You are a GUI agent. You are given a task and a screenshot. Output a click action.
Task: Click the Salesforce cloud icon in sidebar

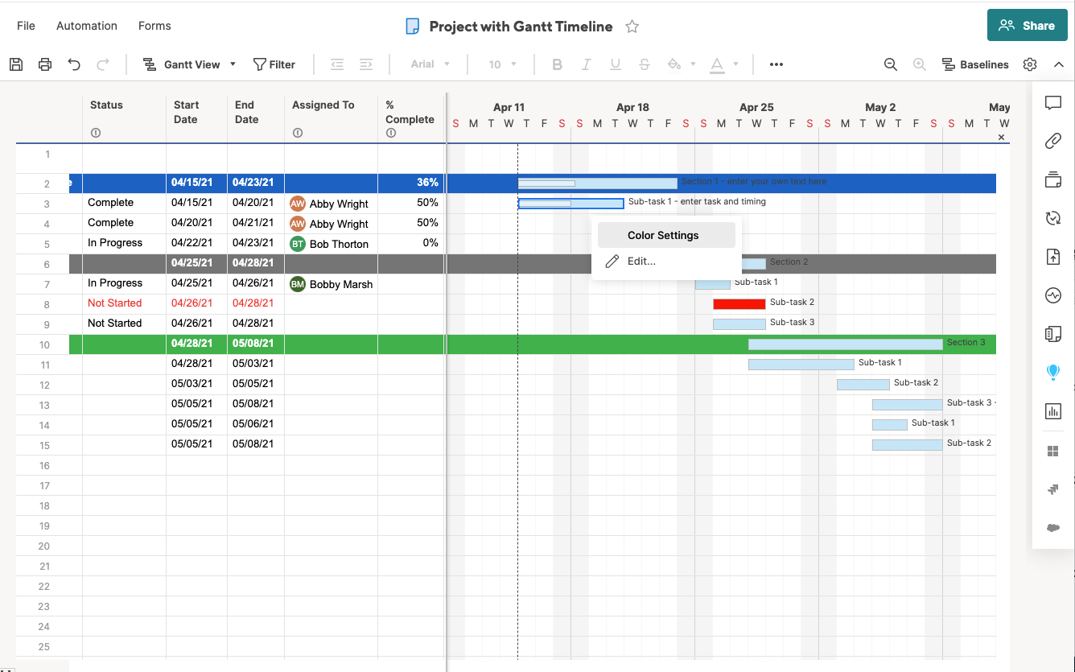pos(1053,528)
